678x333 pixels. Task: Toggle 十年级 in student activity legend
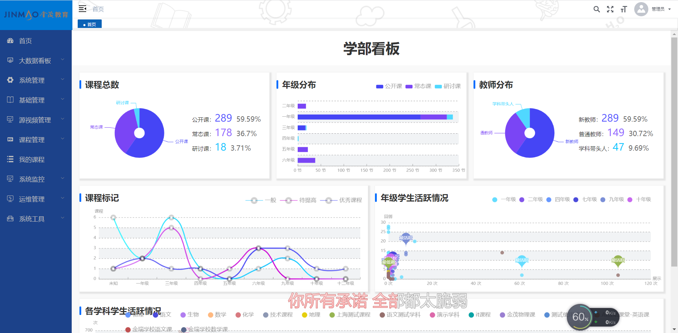click(x=639, y=199)
